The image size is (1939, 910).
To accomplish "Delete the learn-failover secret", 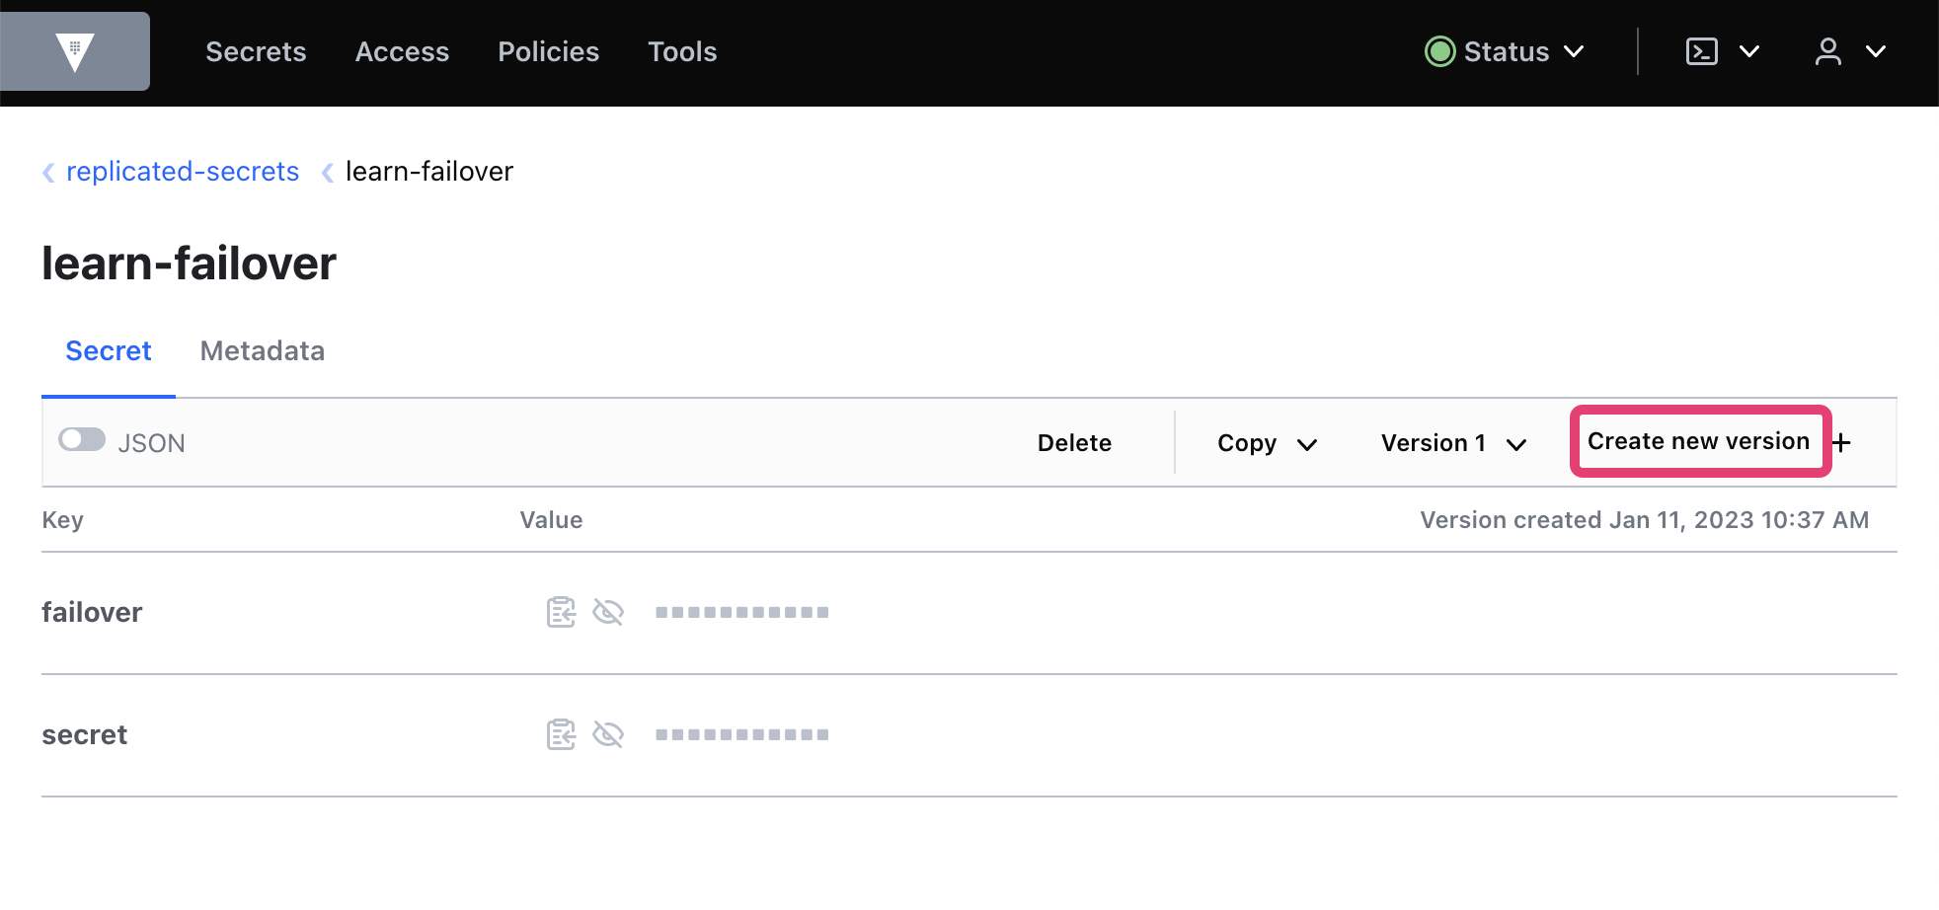I will 1074,442.
